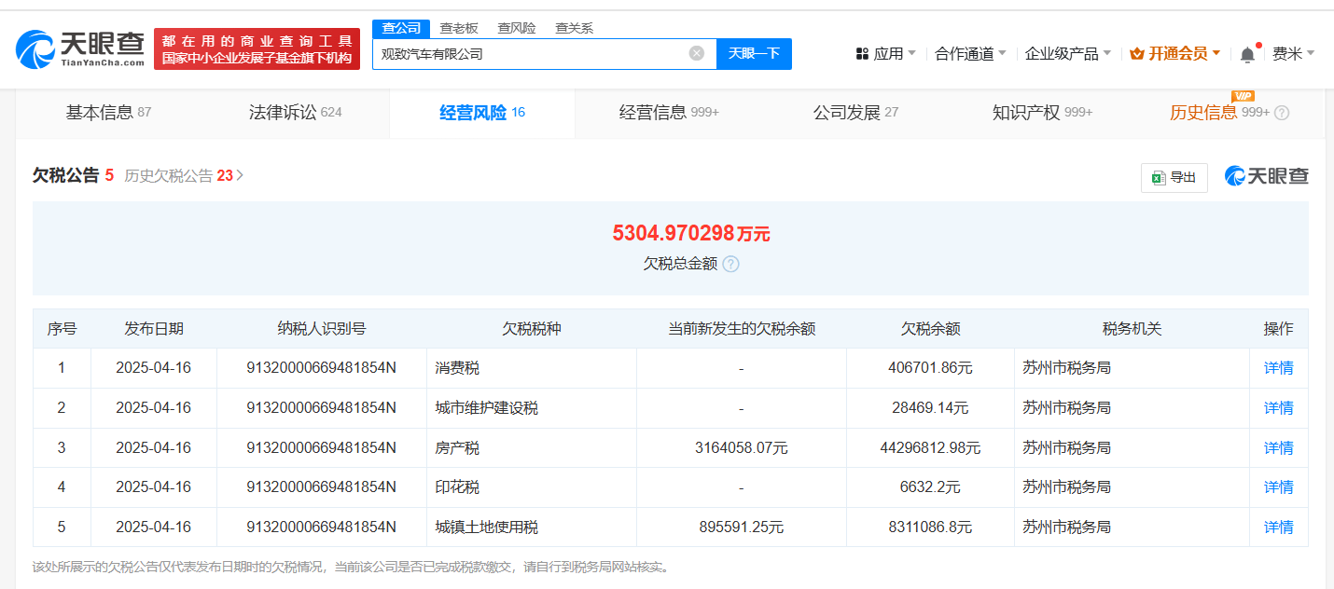Expand the 企业级产品 dropdown
This screenshot has height=589, width=1334.
click(x=1067, y=54)
